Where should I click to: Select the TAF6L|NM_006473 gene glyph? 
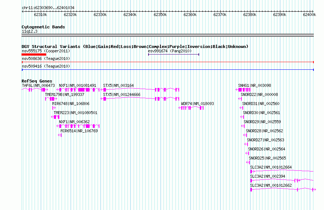click(35, 89)
